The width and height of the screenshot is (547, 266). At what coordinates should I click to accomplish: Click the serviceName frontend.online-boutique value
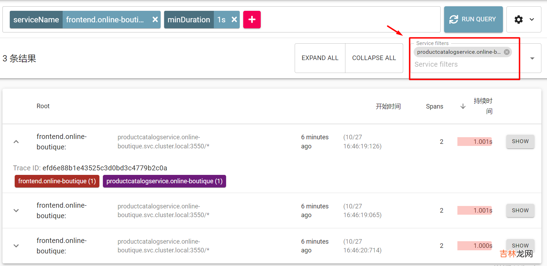105,20
